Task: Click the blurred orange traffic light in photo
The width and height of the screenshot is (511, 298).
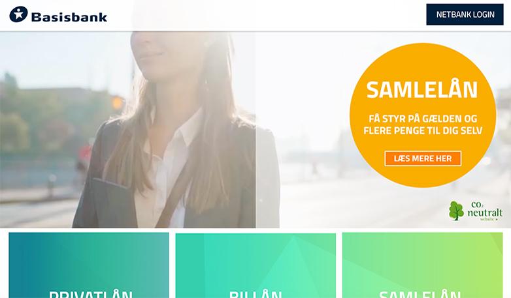Action: pyautogui.click(x=117, y=103)
